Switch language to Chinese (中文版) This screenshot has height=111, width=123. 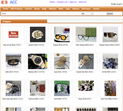tap(113, 4)
